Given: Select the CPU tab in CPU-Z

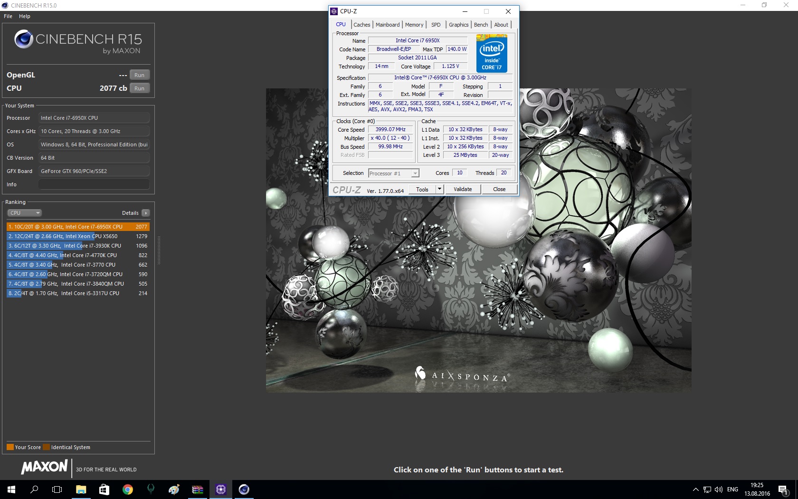Looking at the screenshot, I should pyautogui.click(x=341, y=24).
